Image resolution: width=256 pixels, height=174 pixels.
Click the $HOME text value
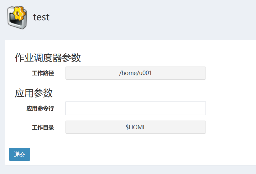tap(135, 127)
